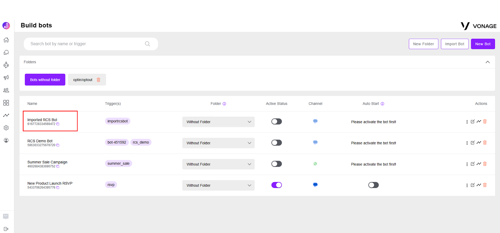Click the New Bot button
The image size is (500, 233).
[483, 44]
